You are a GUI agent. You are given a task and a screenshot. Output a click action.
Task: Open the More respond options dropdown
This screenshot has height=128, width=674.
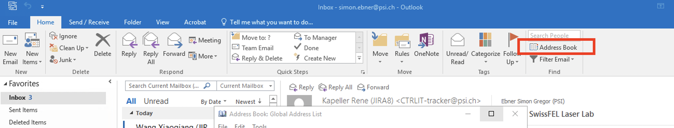tap(203, 56)
